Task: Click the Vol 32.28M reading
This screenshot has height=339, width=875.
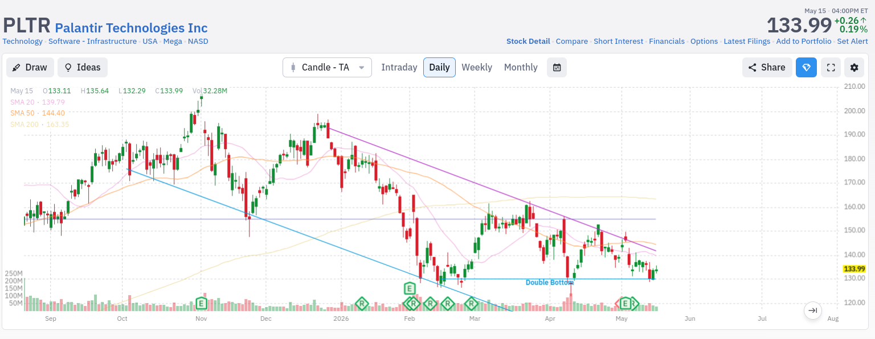Action: click(210, 91)
